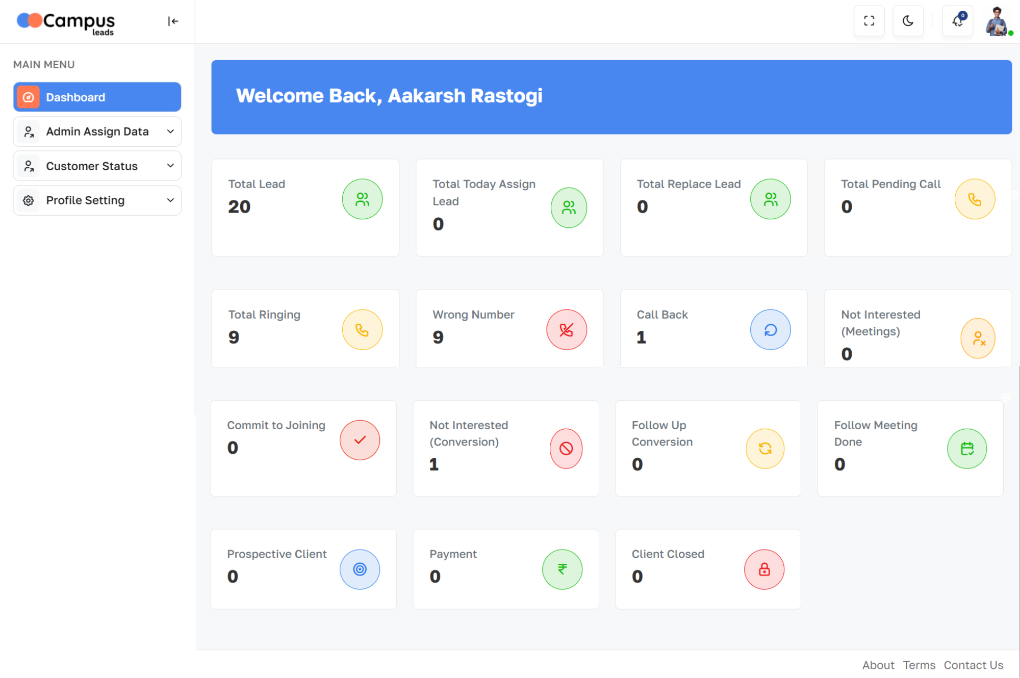Open the notifications bell icon

pos(957,21)
